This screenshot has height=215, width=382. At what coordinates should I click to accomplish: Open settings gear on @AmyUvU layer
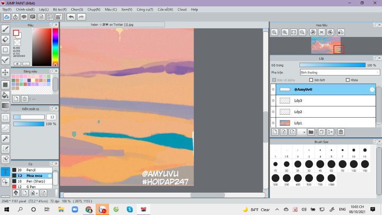tap(372, 90)
